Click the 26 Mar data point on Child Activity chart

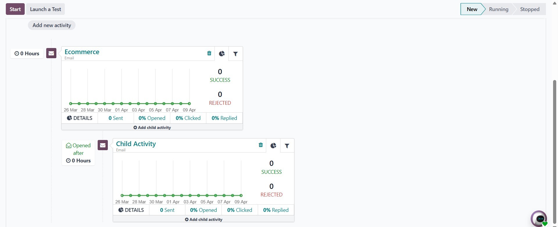click(x=122, y=196)
